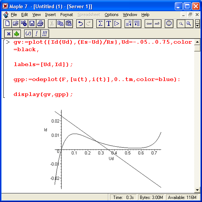Insert text region with T icon
202x202 pixels.
(x=109, y=24)
